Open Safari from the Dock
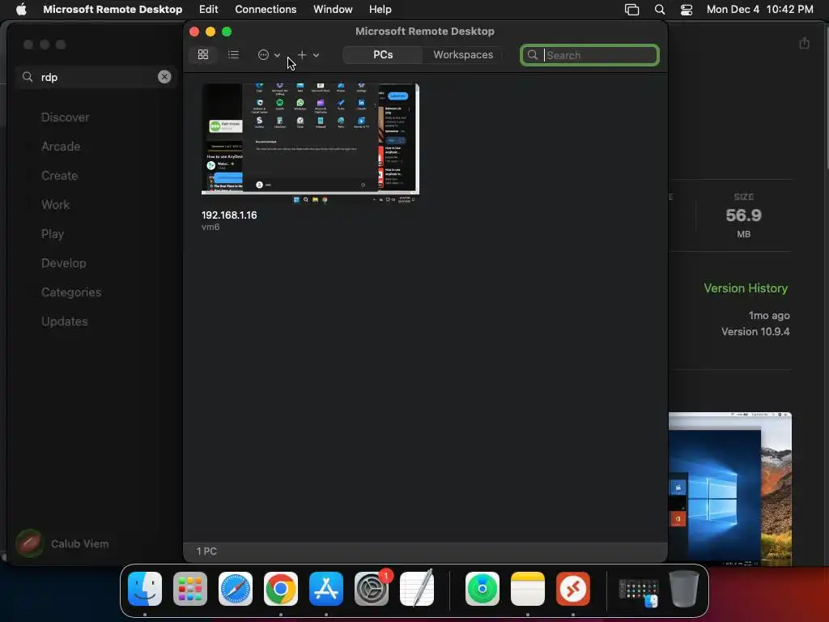The width and height of the screenshot is (829, 622). pos(236,589)
